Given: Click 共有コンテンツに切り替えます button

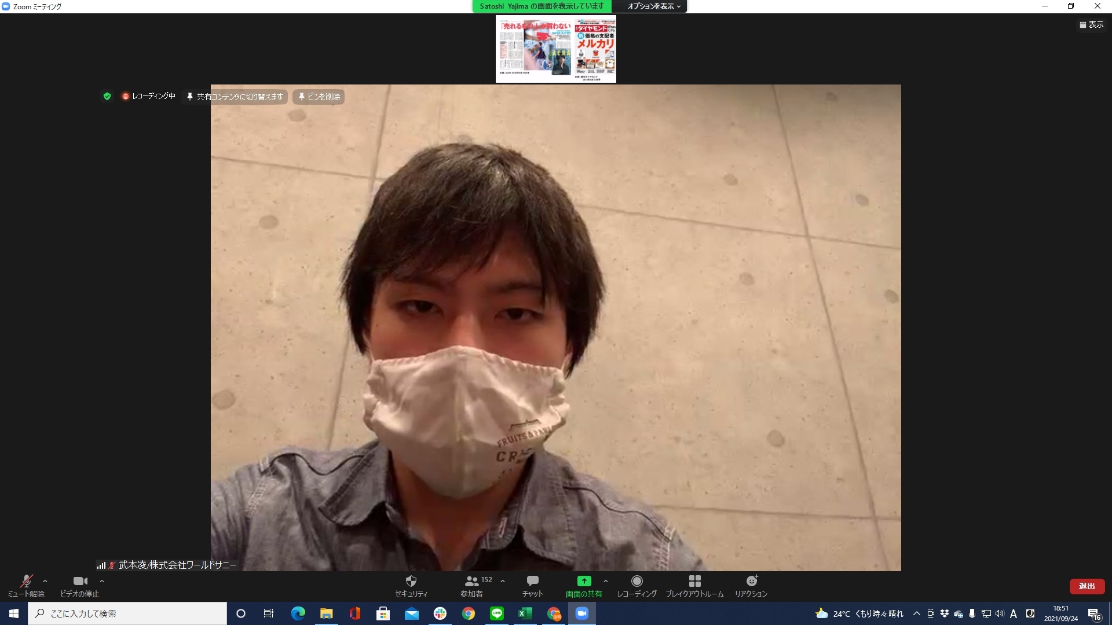Looking at the screenshot, I should click(235, 97).
